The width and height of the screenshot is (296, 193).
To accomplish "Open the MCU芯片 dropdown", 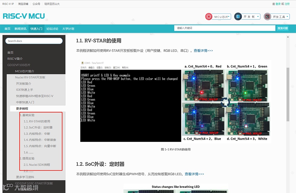I will (222, 17).
